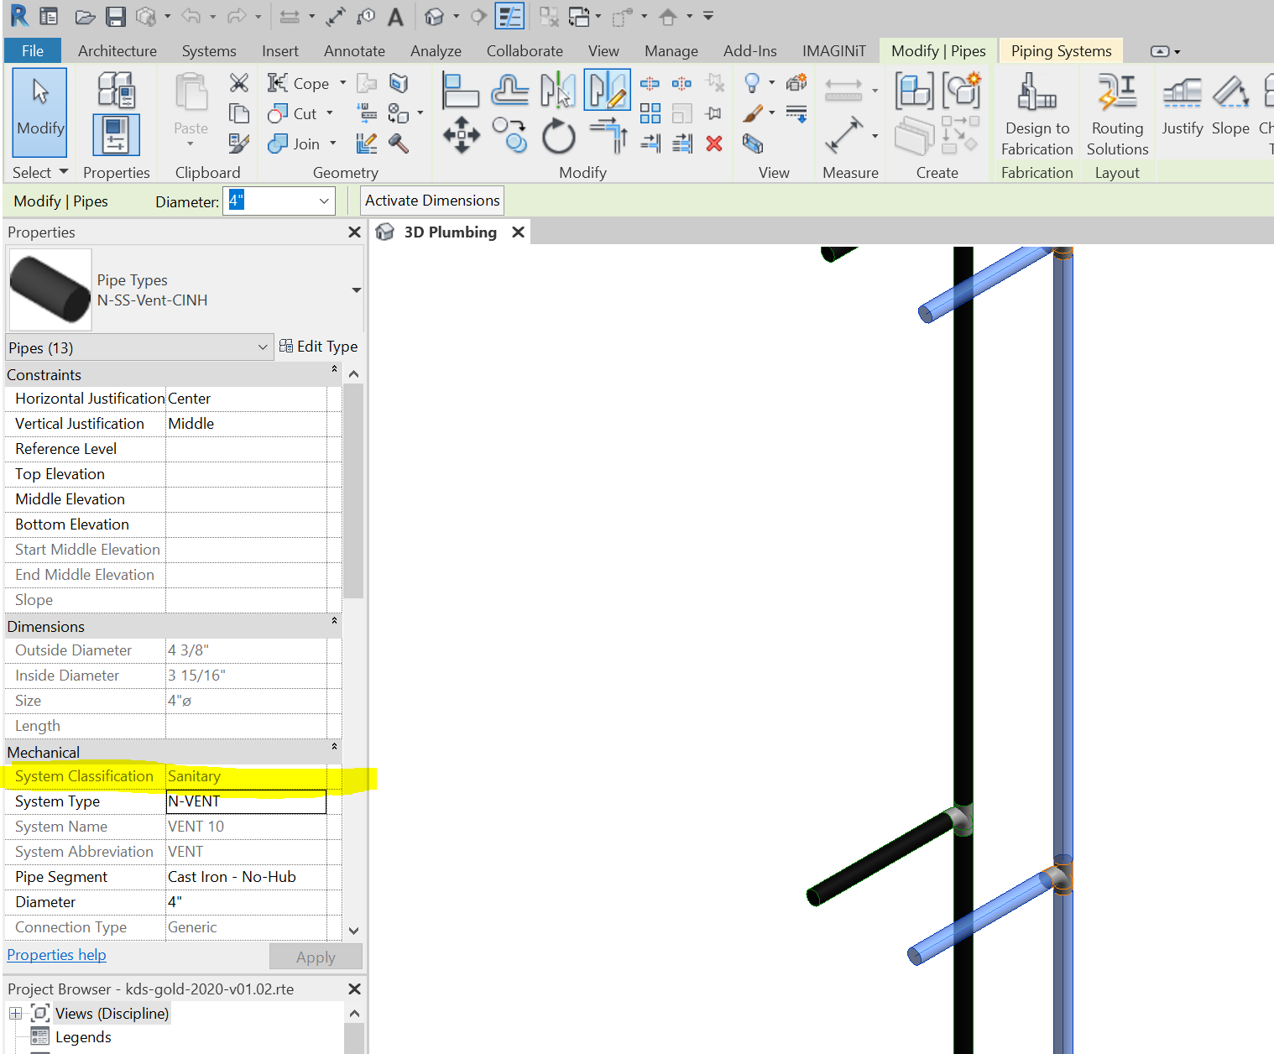The image size is (1274, 1054).
Task: Click the Apply button in Properties palette
Action: (x=316, y=957)
